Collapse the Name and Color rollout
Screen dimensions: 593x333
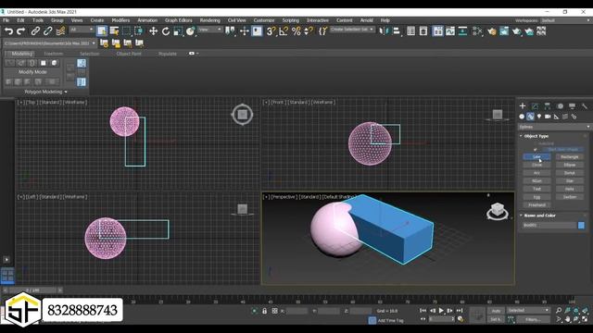point(539,216)
